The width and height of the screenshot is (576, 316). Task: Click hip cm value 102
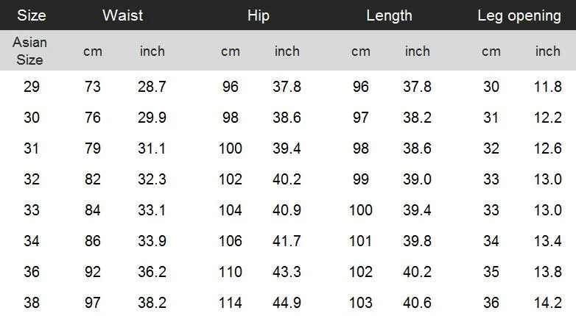pyautogui.click(x=231, y=179)
